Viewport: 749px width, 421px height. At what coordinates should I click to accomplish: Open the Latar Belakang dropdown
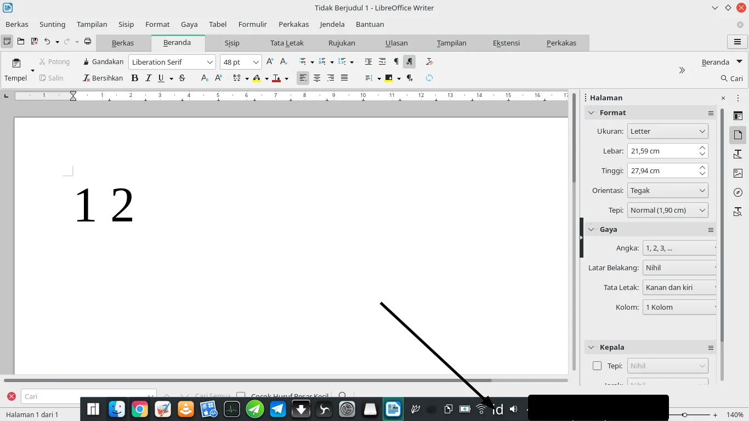click(x=679, y=268)
